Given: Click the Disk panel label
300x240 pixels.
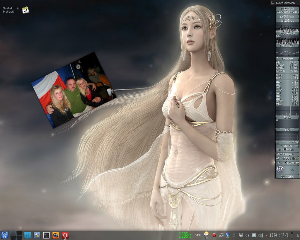Looking at the screenshot, I should click(287, 117).
